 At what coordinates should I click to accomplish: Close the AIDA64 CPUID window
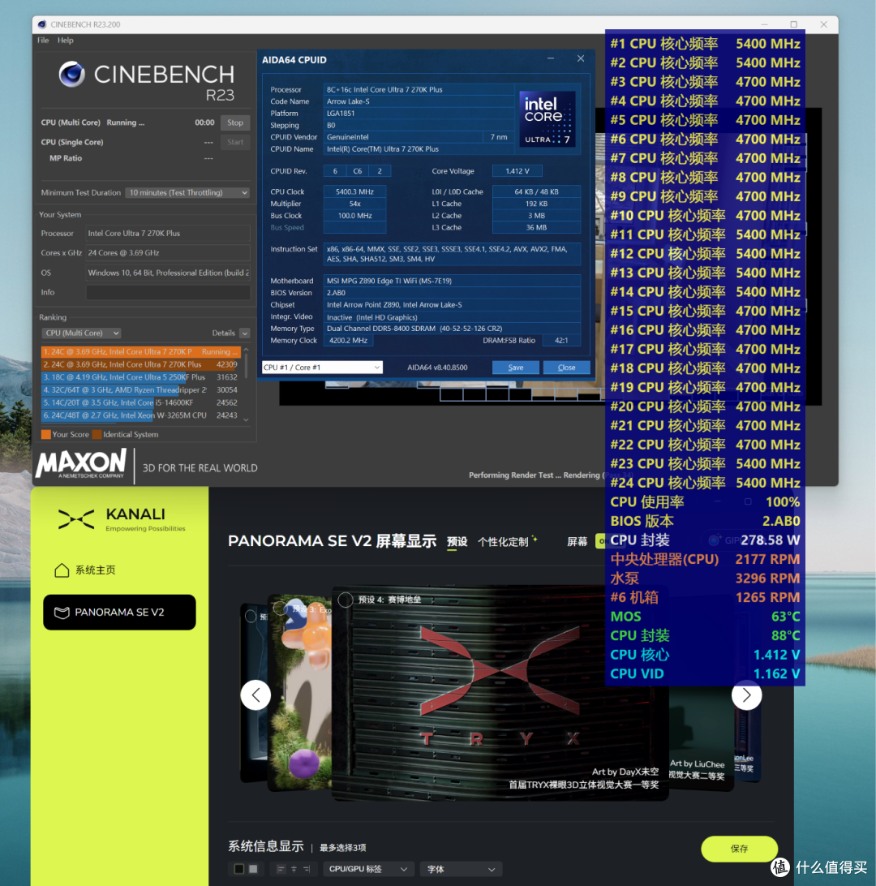(581, 58)
